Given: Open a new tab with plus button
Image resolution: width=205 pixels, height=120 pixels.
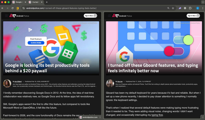Looking at the screenshot, I should [47, 2].
